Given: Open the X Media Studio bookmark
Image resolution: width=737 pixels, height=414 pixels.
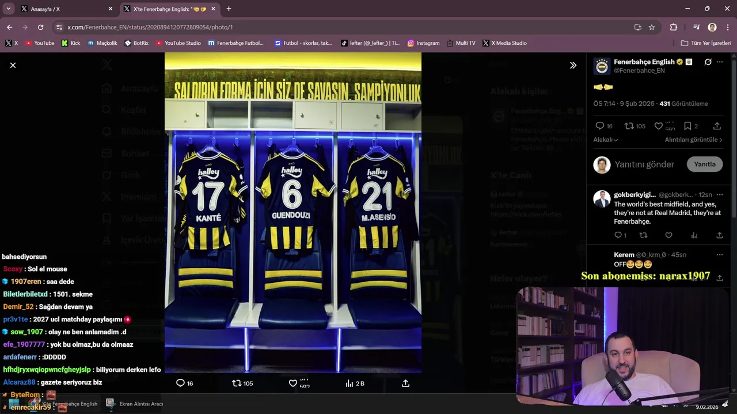Looking at the screenshot, I should [505, 43].
